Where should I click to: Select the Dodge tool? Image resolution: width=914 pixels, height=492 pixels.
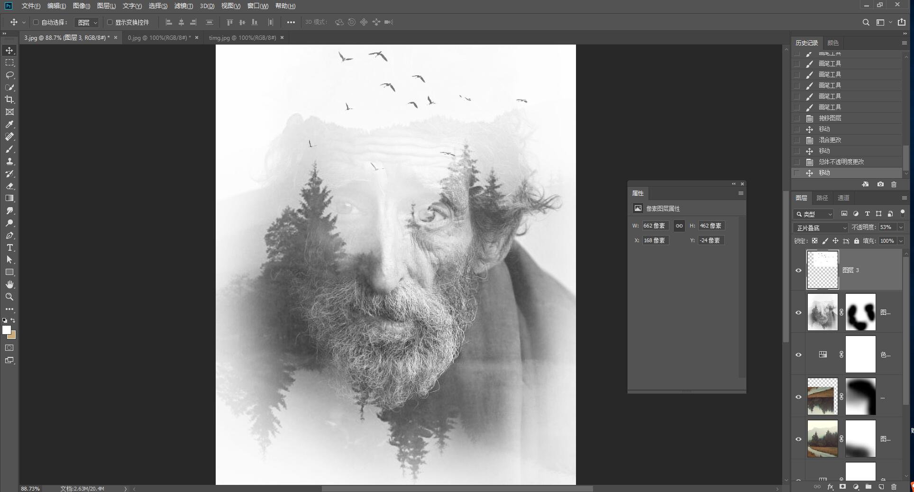[x=9, y=223]
